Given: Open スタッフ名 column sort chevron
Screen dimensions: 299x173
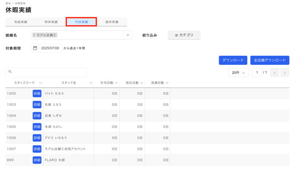Looking at the screenshot, I should click(91, 83).
